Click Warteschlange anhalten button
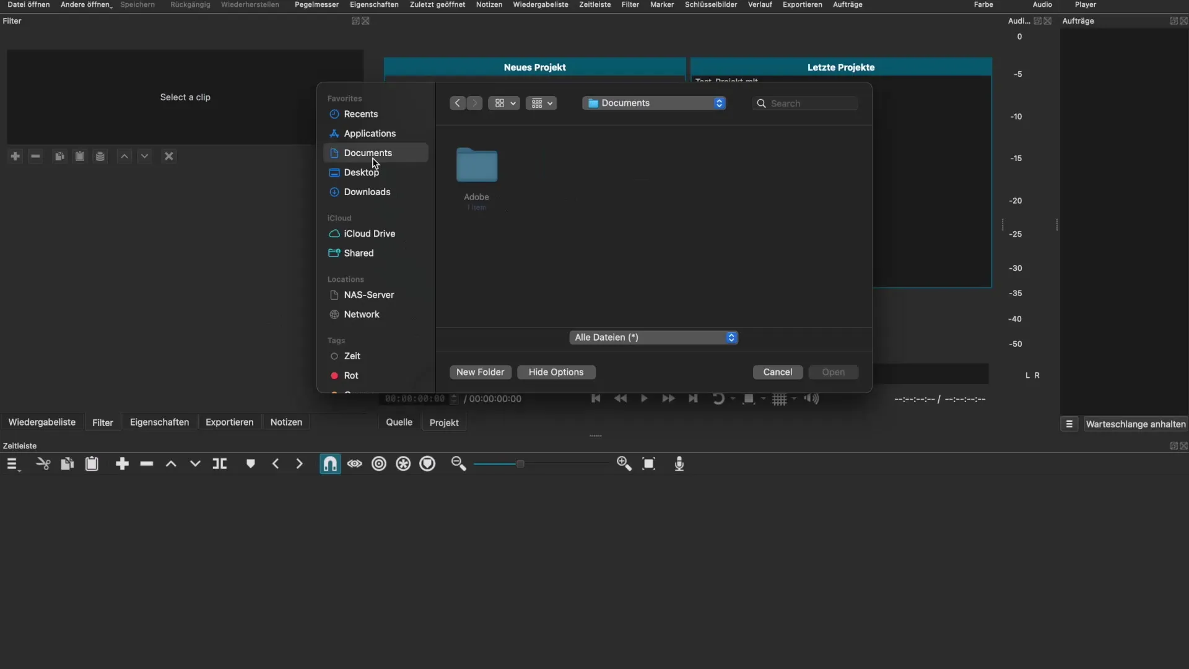This screenshot has height=669, width=1189. pyautogui.click(x=1135, y=424)
